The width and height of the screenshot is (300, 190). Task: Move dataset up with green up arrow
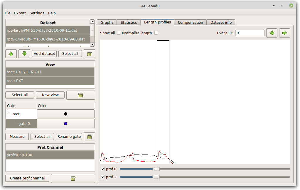click(11, 54)
